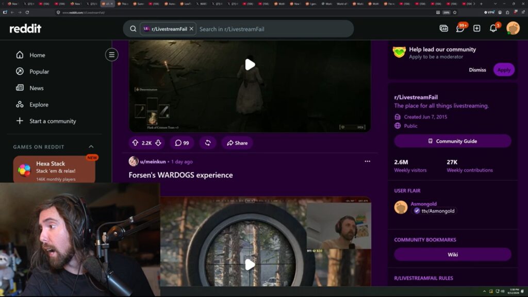Share the Elden Ring clip post
The width and height of the screenshot is (528, 297).
click(237, 143)
